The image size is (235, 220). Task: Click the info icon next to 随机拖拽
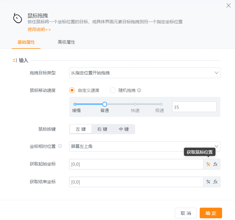139,90
